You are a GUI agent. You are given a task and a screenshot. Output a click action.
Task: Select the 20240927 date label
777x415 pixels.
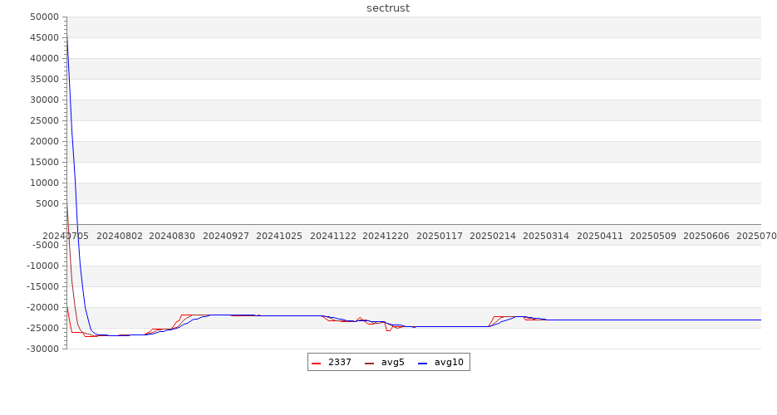(226, 237)
